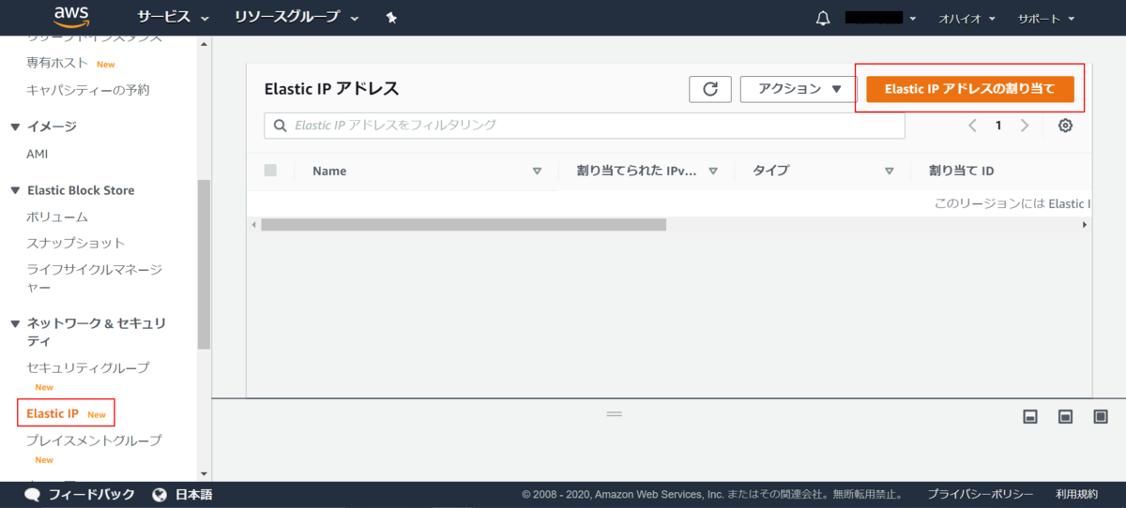Open 専有ホスト in the sidebar
1126x508 pixels.
58,63
